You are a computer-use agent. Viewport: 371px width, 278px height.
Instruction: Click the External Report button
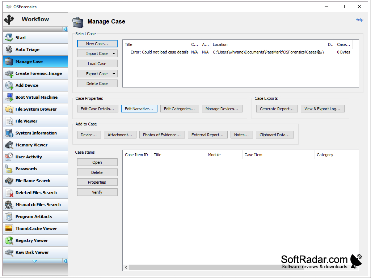(x=207, y=135)
